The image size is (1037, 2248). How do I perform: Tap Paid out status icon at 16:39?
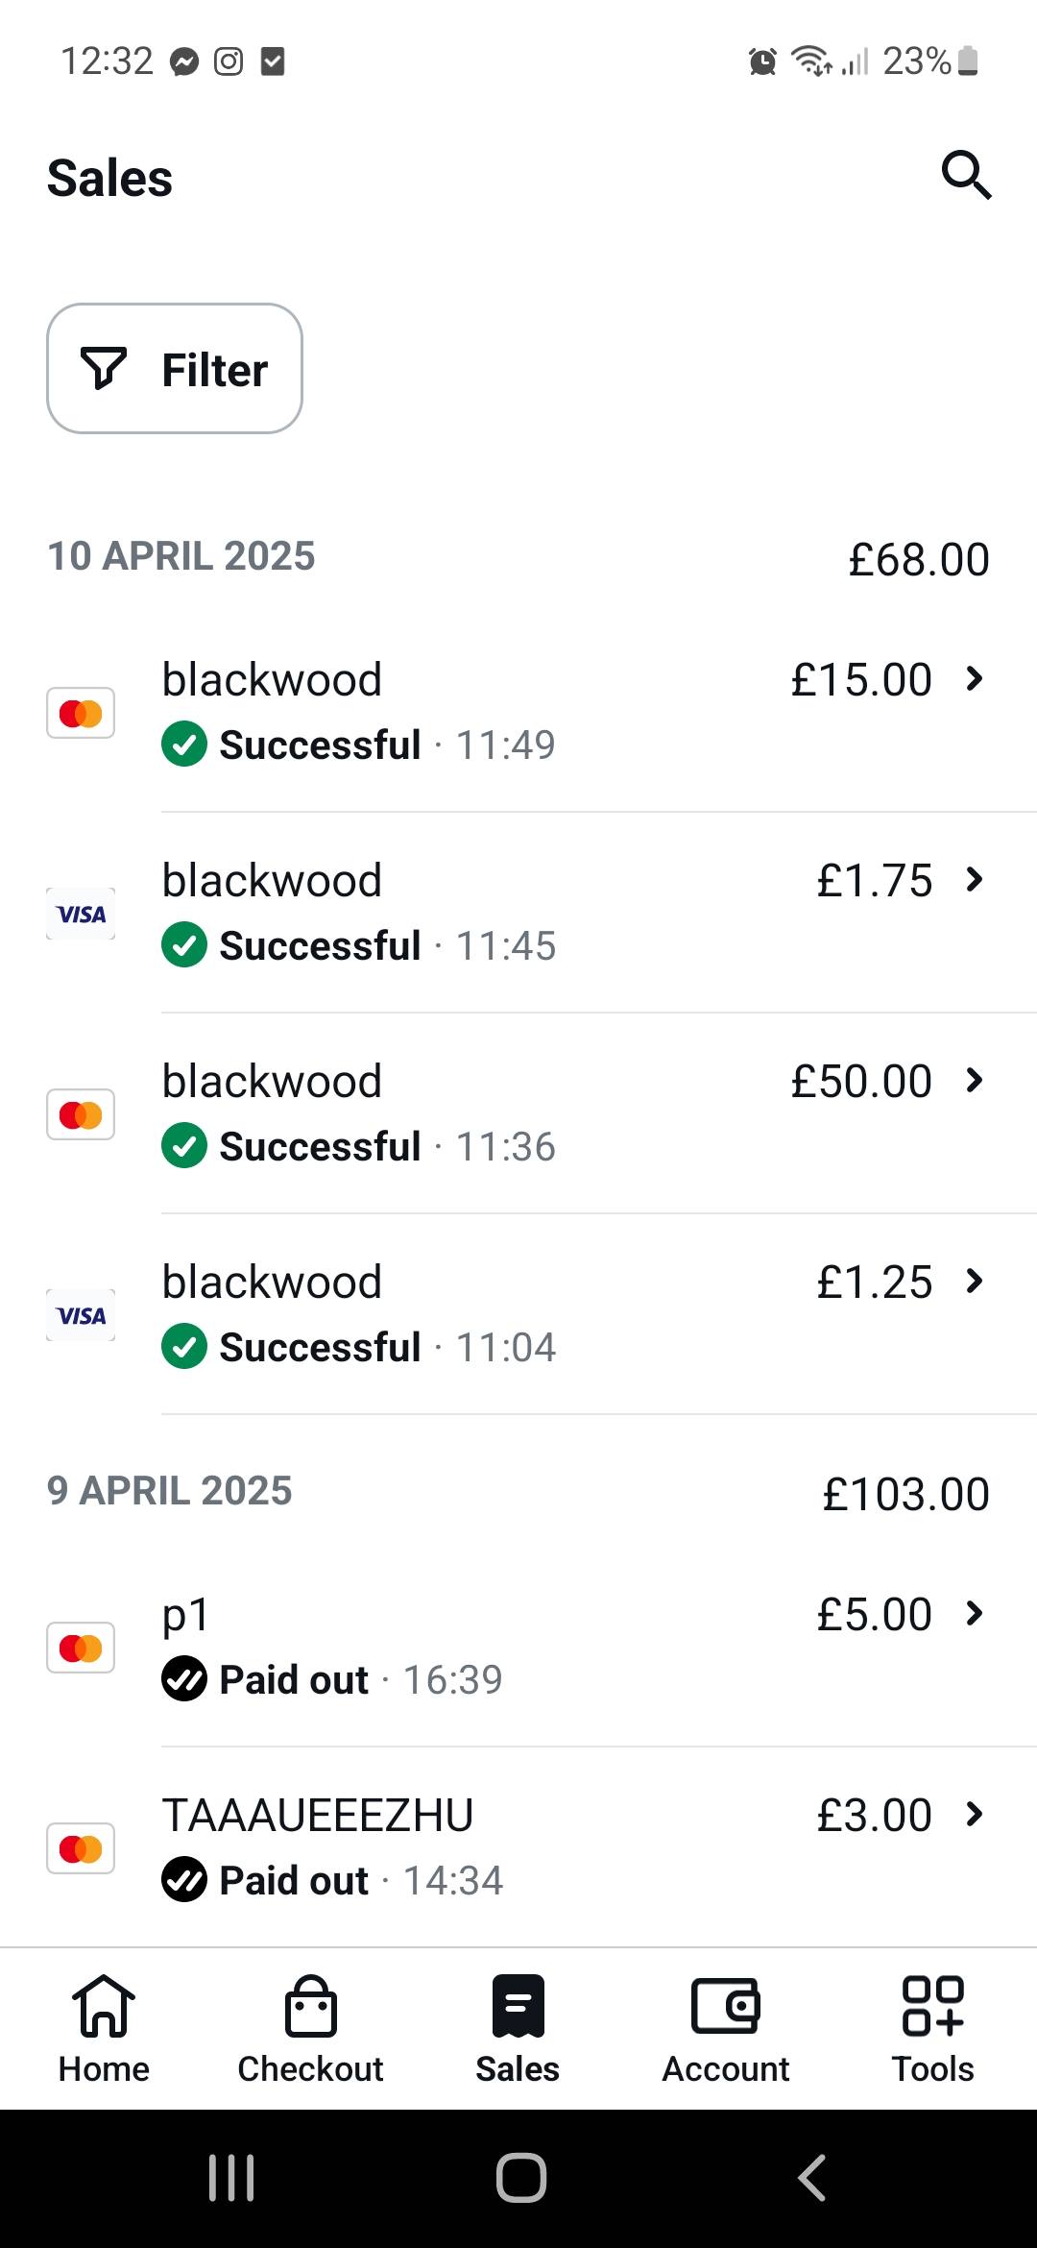point(184,1679)
